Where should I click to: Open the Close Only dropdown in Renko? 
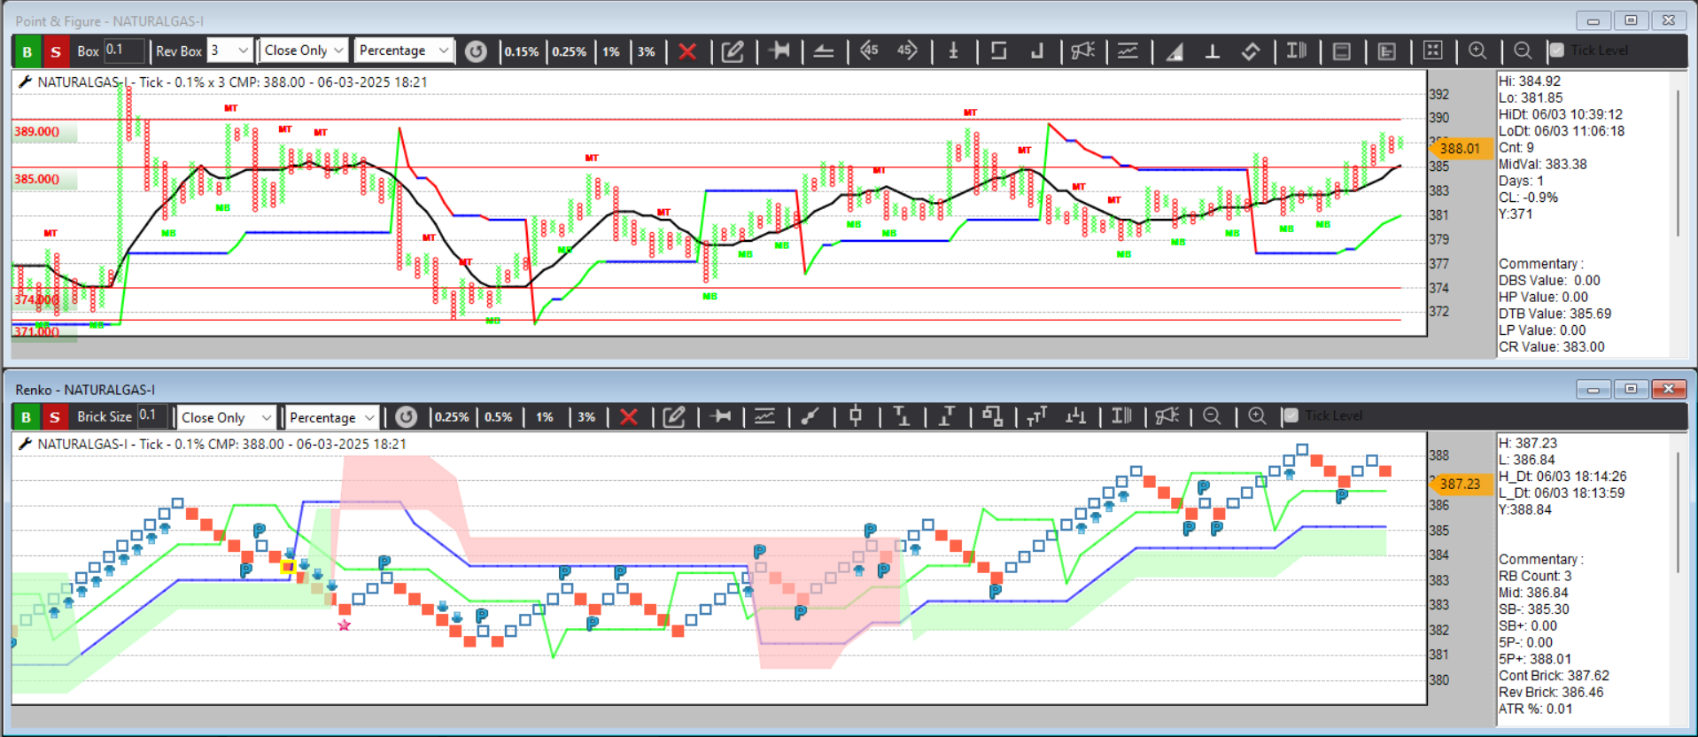226,417
